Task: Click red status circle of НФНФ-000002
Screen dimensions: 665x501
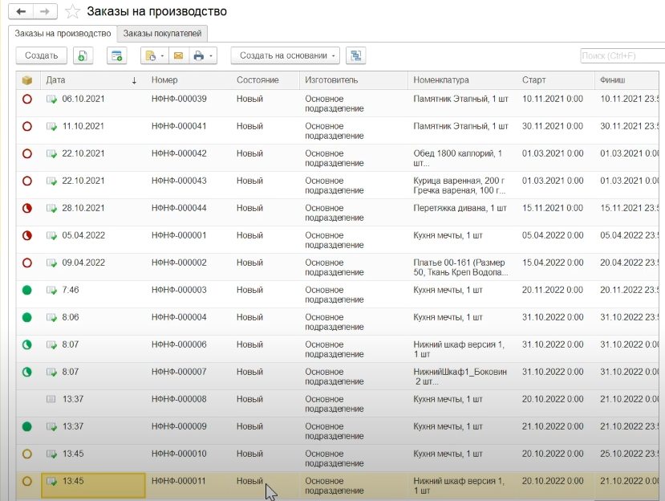Action: 27,263
